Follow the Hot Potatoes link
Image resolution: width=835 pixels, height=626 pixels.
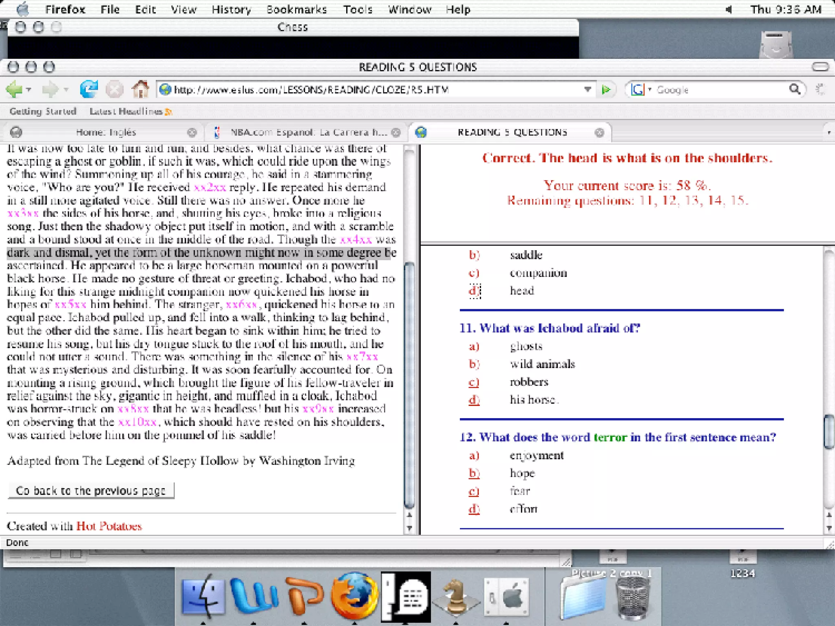(x=109, y=526)
